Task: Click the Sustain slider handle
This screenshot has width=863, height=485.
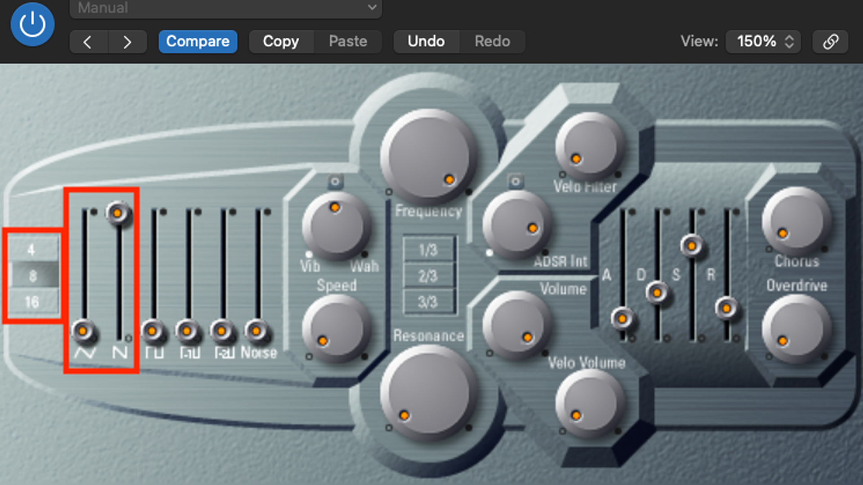Action: click(x=691, y=246)
